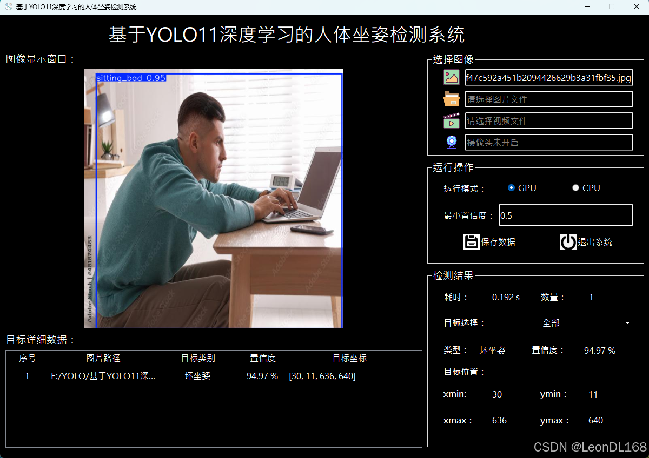Click the 目标坐标 column header
The height and width of the screenshot is (458, 649).
point(349,358)
